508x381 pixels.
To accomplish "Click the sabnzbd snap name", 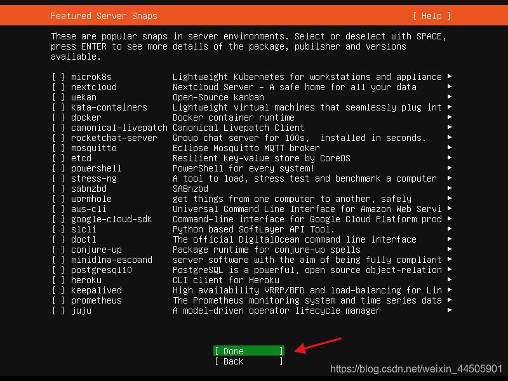I will click(x=89, y=189).
